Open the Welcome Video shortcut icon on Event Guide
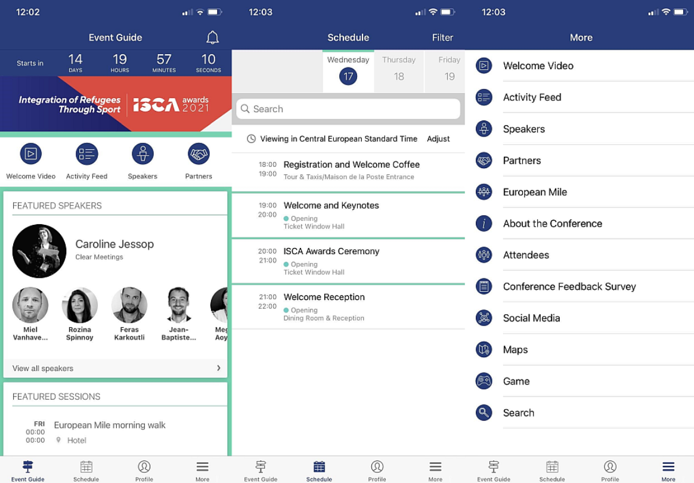 (x=31, y=154)
